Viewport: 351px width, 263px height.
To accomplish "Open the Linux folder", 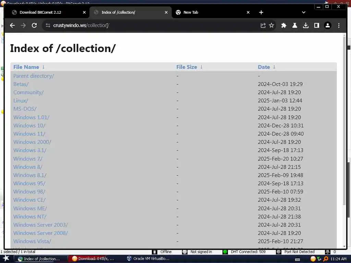I will pyautogui.click(x=21, y=101).
